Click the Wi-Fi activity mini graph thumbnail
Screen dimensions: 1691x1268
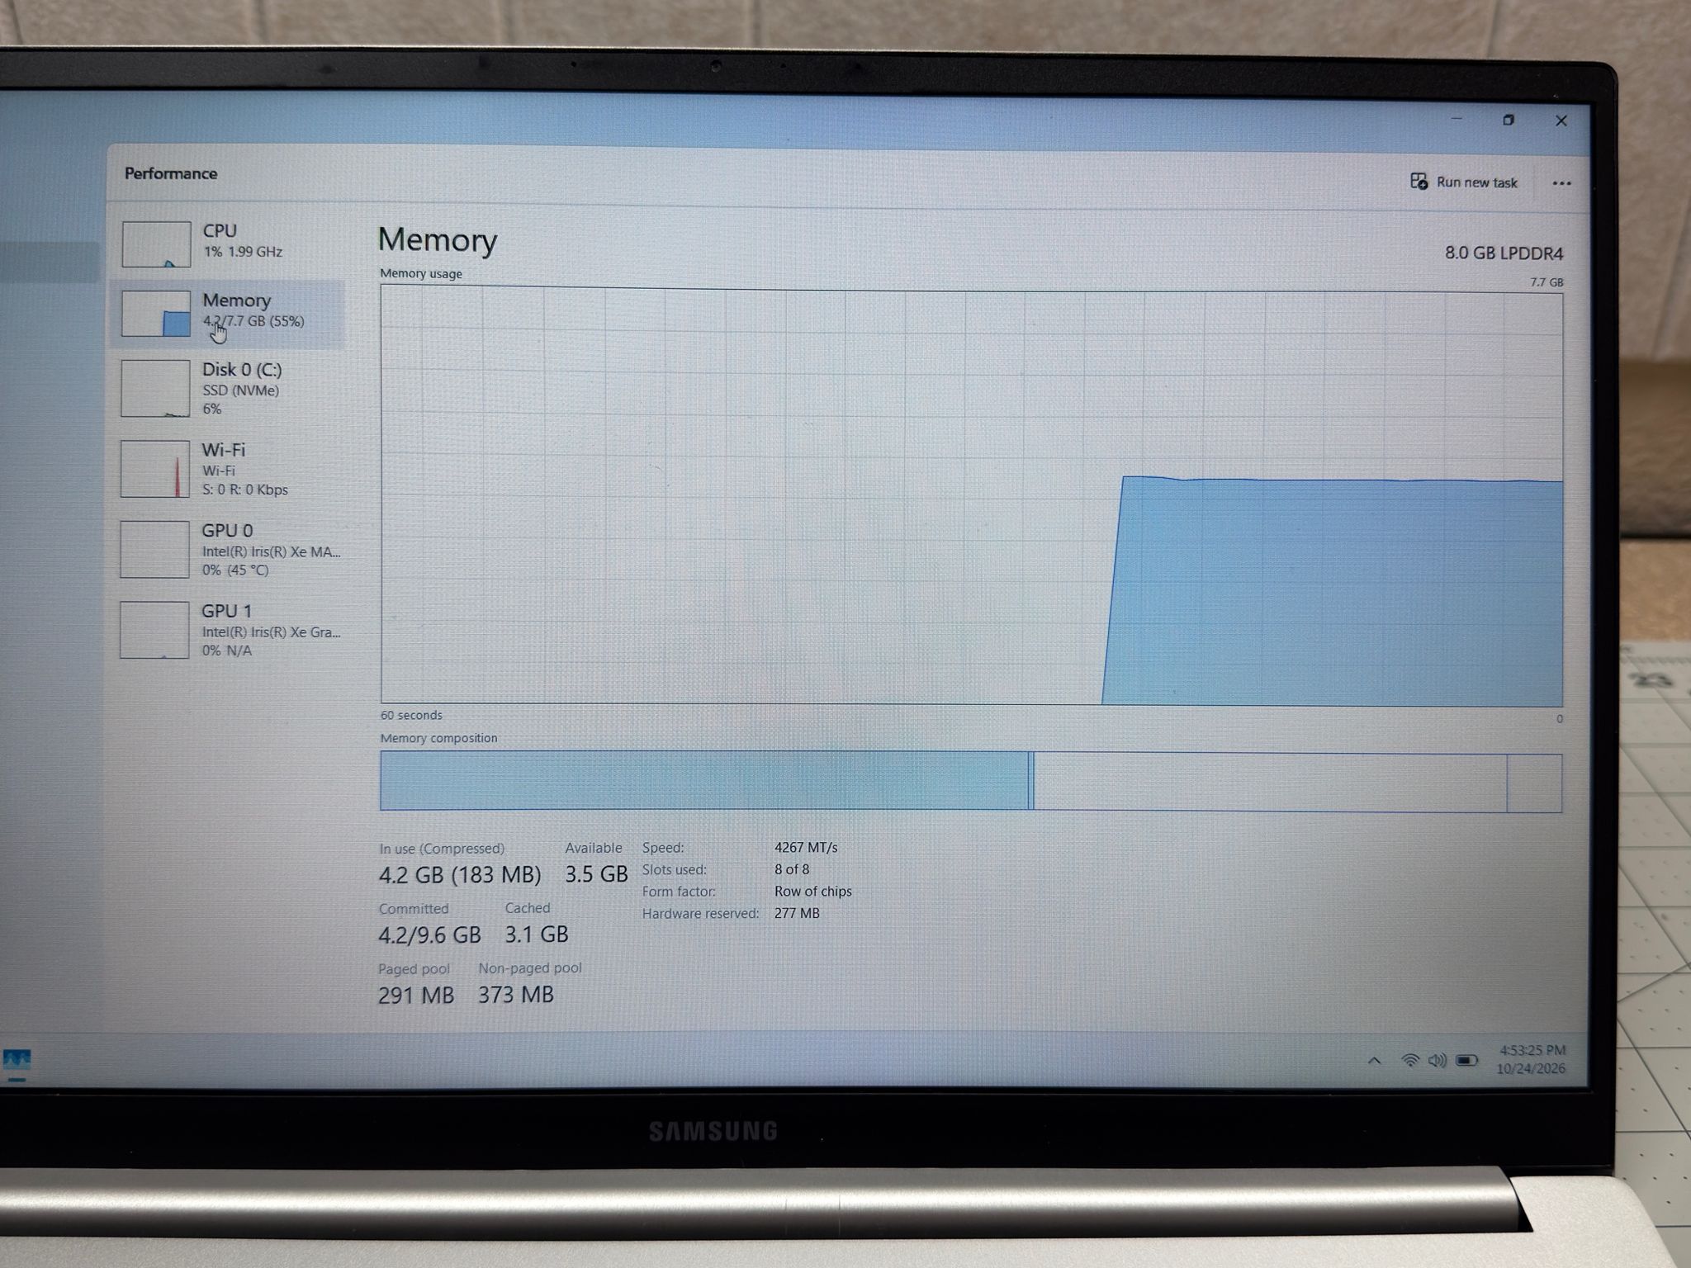tap(155, 469)
